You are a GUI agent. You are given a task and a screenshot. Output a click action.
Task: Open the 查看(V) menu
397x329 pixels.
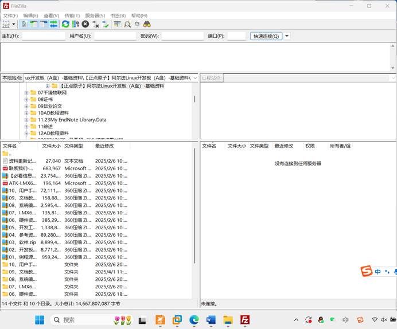[x=52, y=15]
